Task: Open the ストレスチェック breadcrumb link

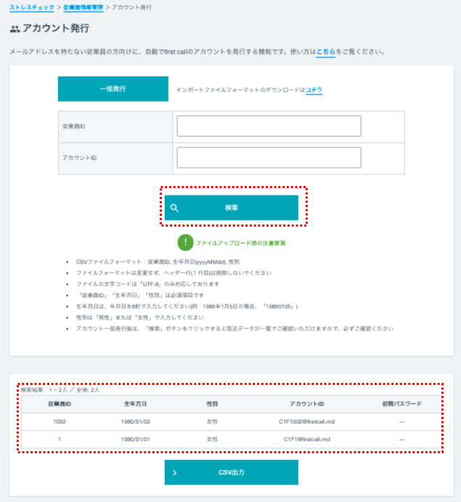Action: point(32,7)
